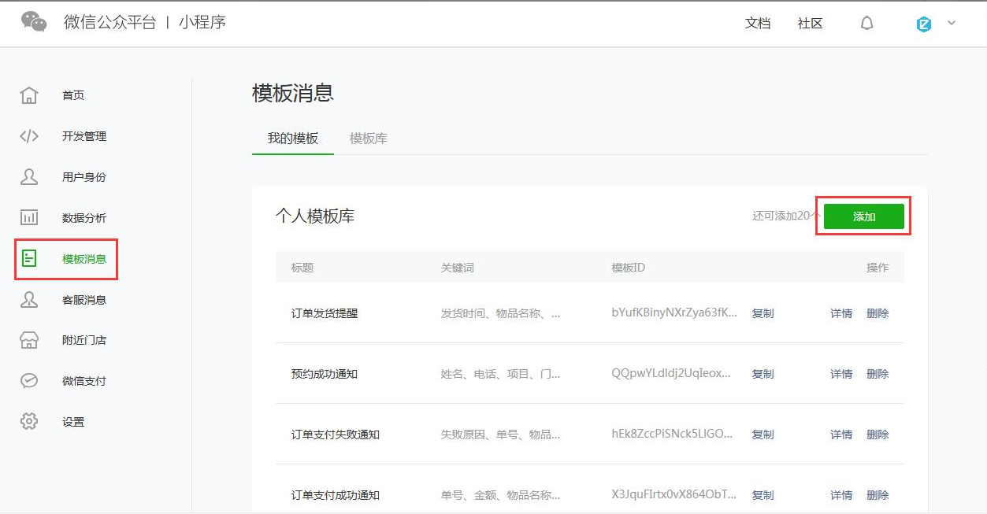The width and height of the screenshot is (987, 514).
Task: Click the 设置 gear icon
Action: 29,422
